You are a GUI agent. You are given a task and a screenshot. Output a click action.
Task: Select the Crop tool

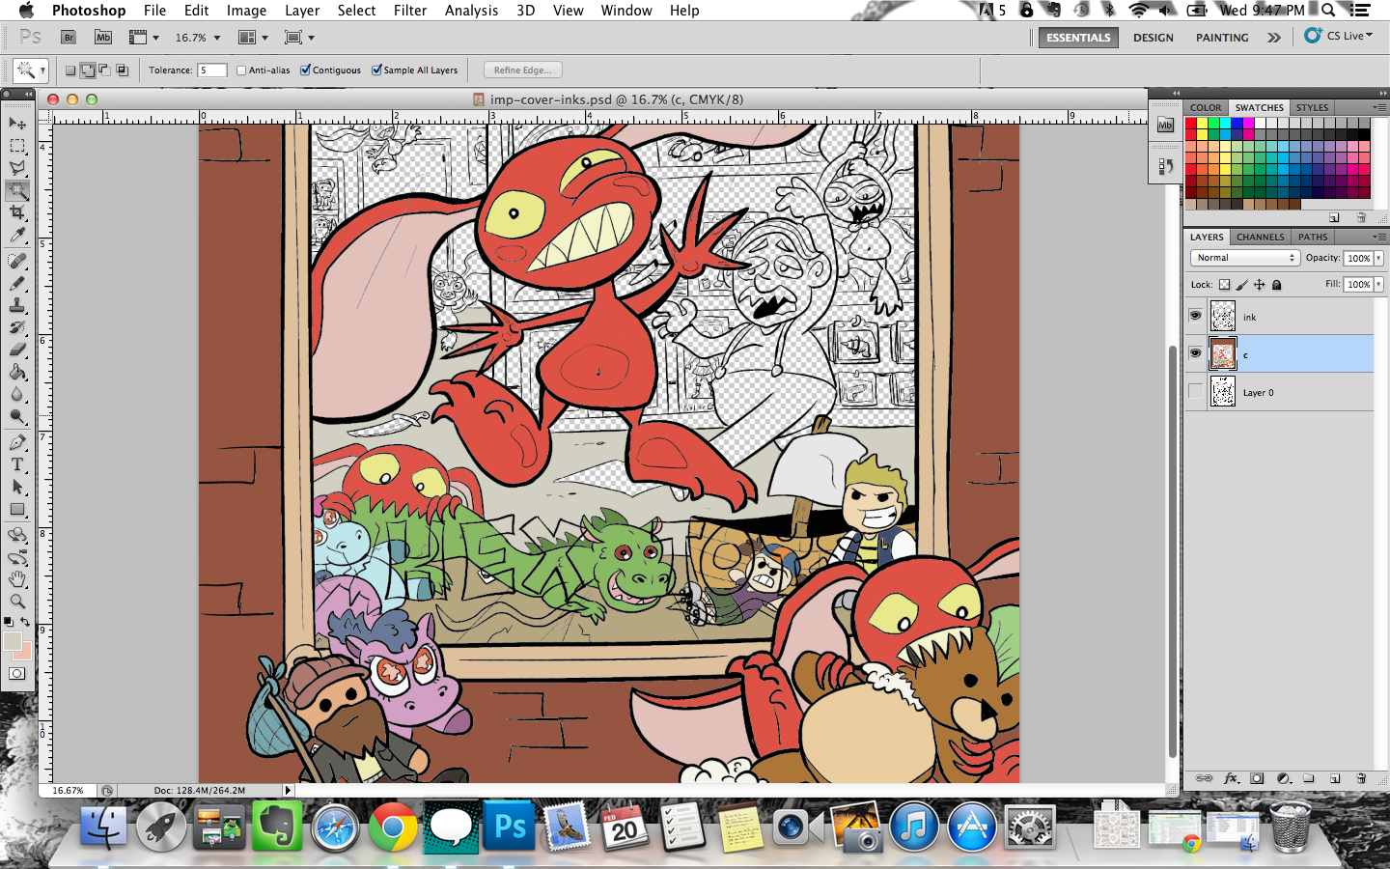pyautogui.click(x=17, y=212)
